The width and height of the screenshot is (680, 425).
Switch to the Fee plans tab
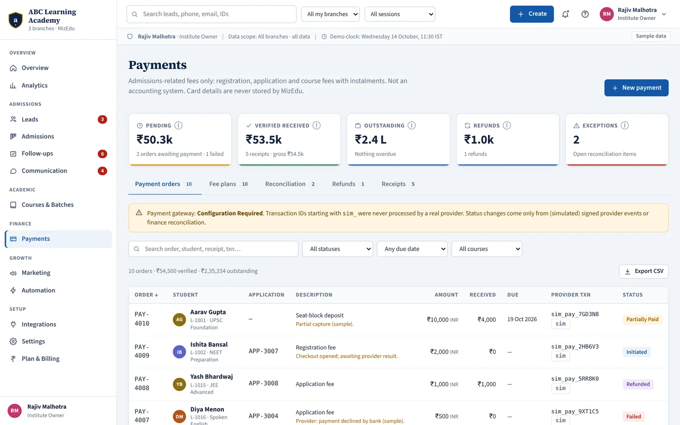pos(229,184)
